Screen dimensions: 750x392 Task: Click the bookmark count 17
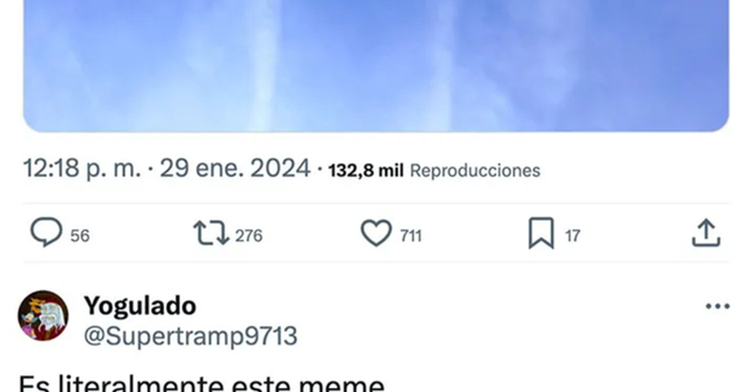coord(573,236)
